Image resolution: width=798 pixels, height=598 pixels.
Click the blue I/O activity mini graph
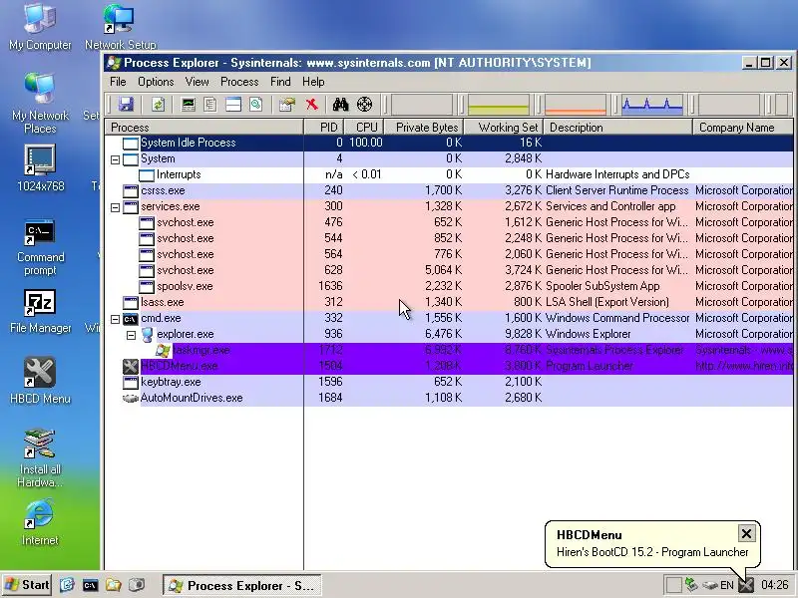pos(652,105)
